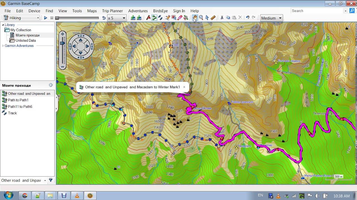
Task: Collapse the left sidebar with the arrow handle
Action: pos(57,97)
